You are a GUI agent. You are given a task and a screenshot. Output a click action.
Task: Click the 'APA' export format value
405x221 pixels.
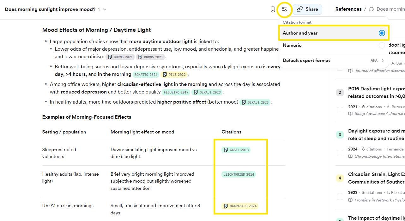tap(374, 60)
